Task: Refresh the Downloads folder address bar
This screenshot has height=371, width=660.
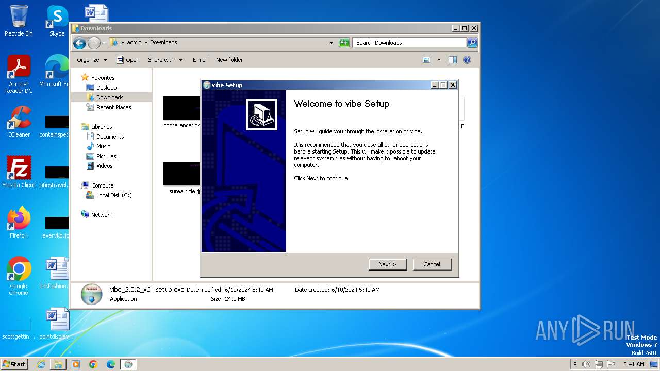Action: click(344, 43)
